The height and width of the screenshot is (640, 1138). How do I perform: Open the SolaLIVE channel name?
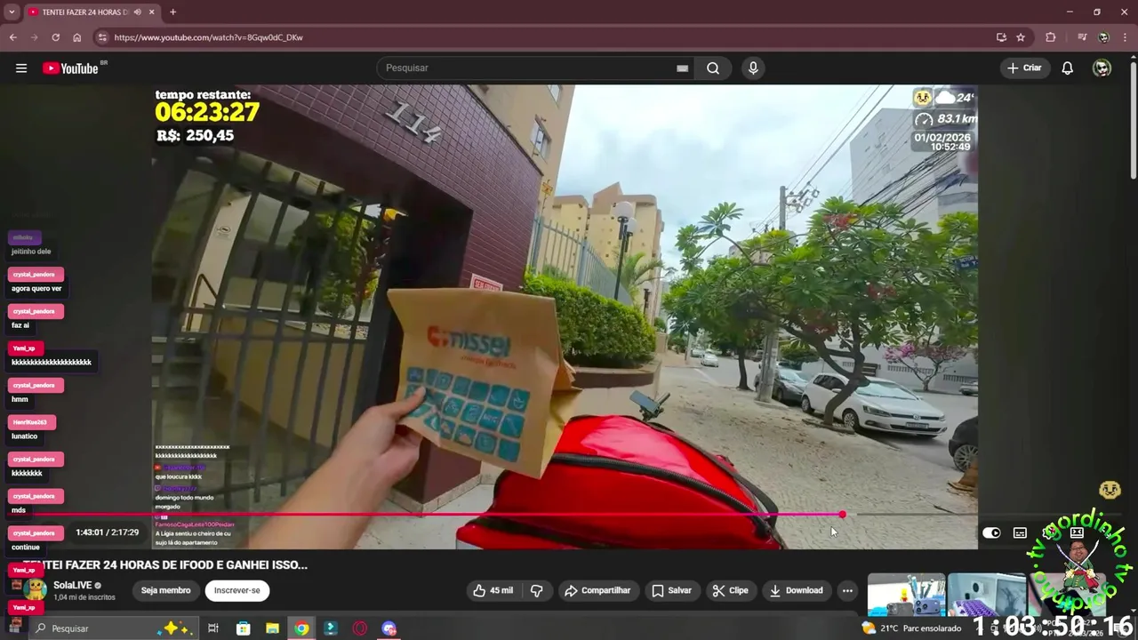[x=72, y=585]
